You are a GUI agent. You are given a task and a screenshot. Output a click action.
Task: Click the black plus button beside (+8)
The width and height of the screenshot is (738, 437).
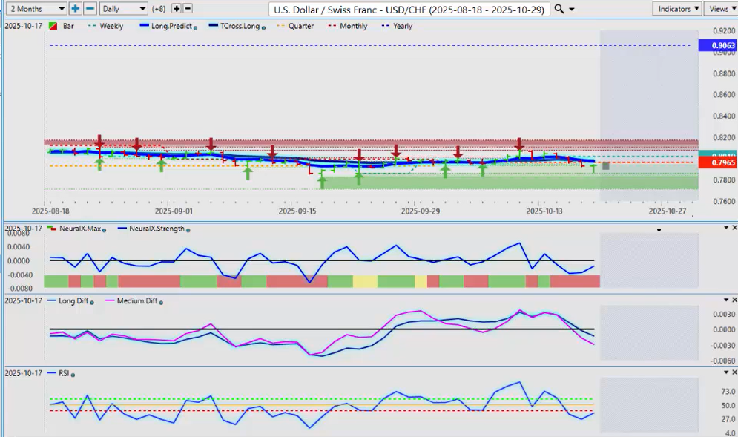click(x=176, y=9)
